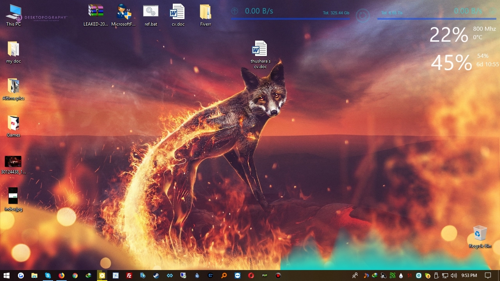Launch Google Chrome from the taskbar
This screenshot has width=500, height=281.
[75, 276]
